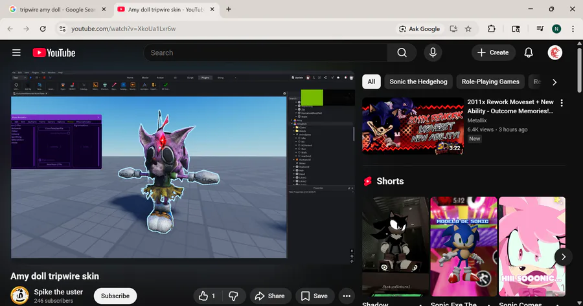The image size is (583, 306).
Task: Open the Chrome three-dot menu
Action: pos(573,28)
